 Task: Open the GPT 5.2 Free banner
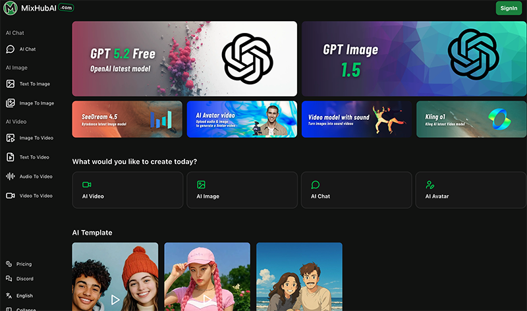(x=184, y=59)
